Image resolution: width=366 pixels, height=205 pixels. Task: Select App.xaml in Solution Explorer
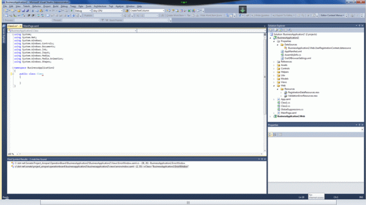285,99
